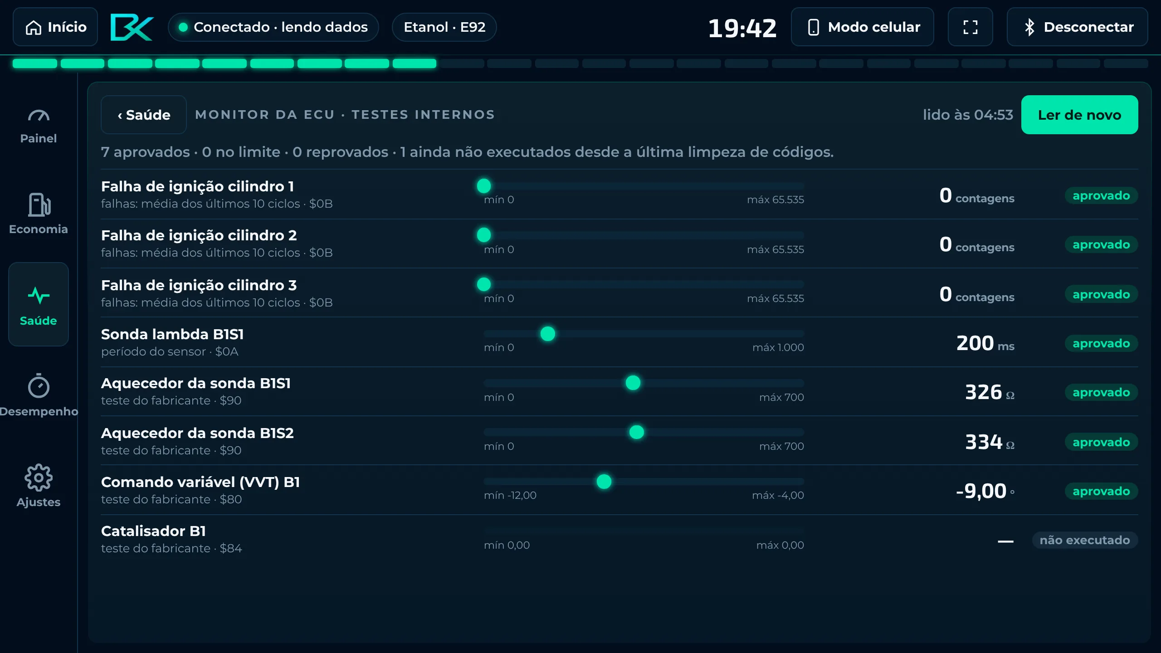Click the -9,00 ° value
The width and height of the screenshot is (1161, 653).
coord(985,491)
